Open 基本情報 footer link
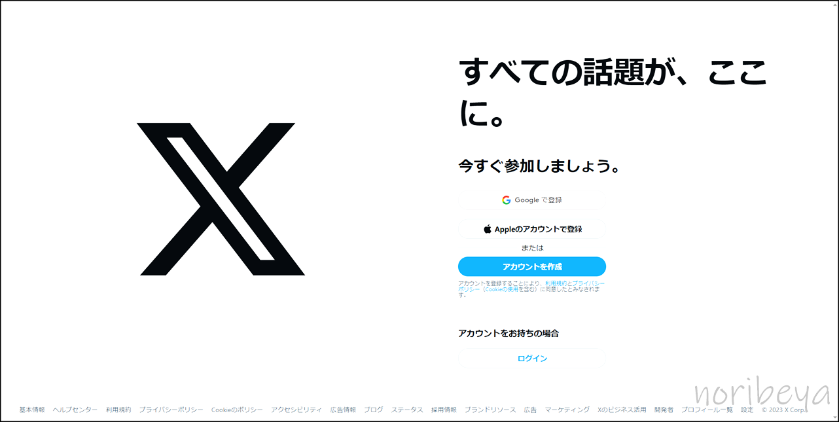The width and height of the screenshot is (839, 422). point(32,410)
